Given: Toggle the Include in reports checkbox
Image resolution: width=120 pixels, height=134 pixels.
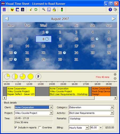Looking at the screenshot, I should [x=16, y=127].
